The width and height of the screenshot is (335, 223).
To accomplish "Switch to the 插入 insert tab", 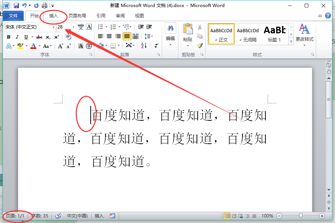I will [53, 16].
